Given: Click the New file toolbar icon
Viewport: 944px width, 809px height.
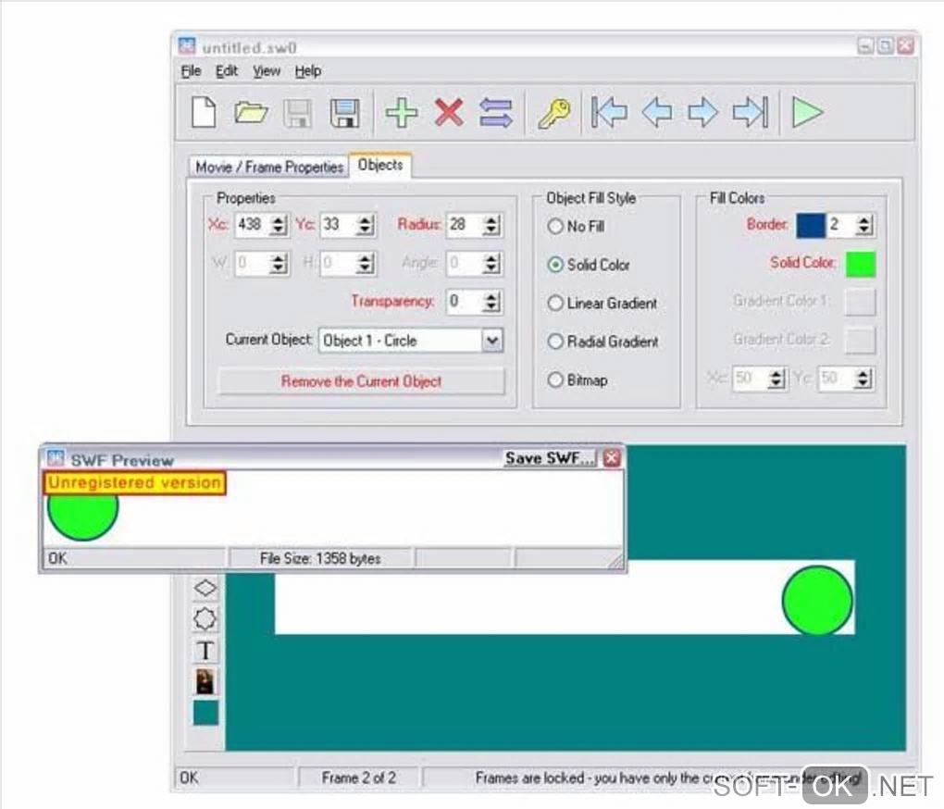Looking at the screenshot, I should click(x=204, y=112).
